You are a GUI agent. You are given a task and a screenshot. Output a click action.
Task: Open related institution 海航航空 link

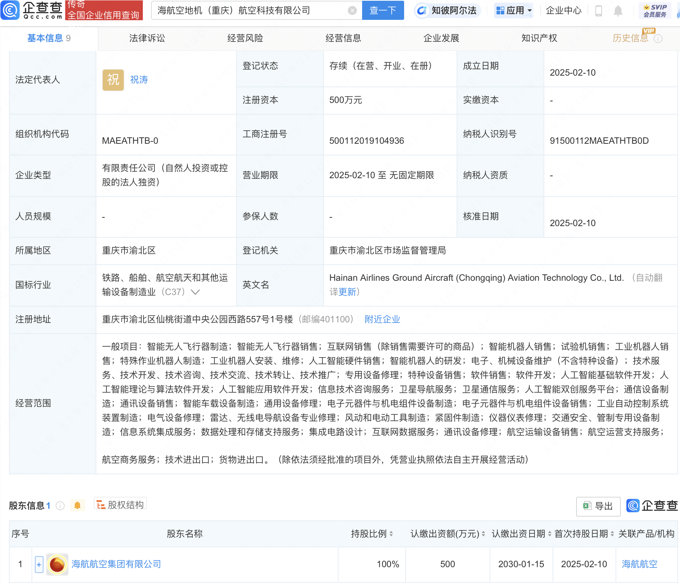(640, 564)
